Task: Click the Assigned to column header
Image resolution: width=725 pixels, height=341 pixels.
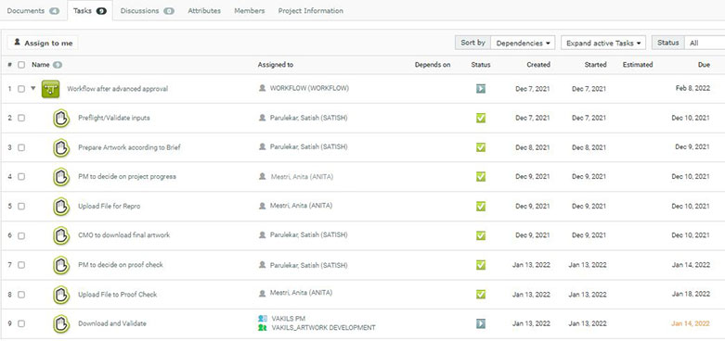Action: click(x=275, y=65)
